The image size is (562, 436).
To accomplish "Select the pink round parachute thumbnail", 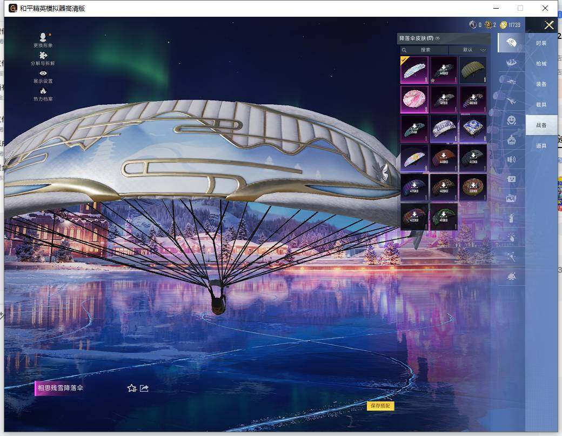I will click(x=414, y=99).
